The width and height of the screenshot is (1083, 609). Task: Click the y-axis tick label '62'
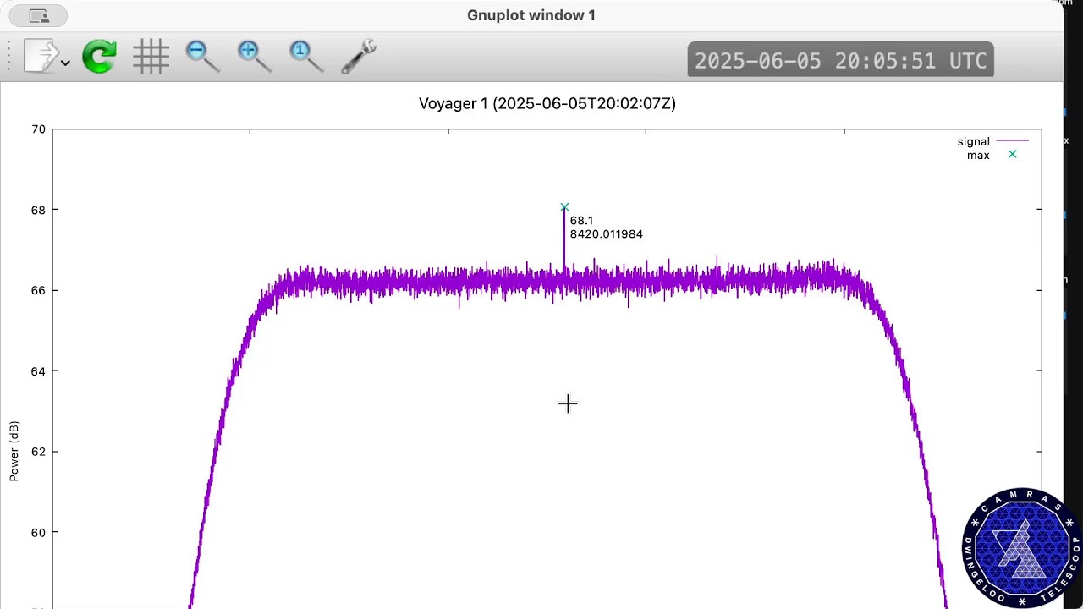tap(38, 452)
